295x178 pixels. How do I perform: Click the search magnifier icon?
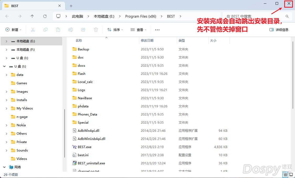tap(287, 16)
